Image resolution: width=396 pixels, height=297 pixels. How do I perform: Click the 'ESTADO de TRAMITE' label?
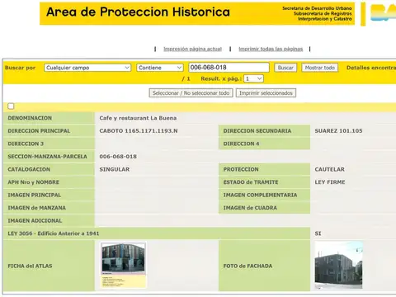(251, 182)
